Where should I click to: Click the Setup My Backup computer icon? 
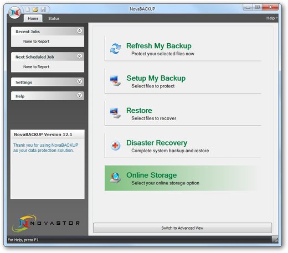coord(115,81)
